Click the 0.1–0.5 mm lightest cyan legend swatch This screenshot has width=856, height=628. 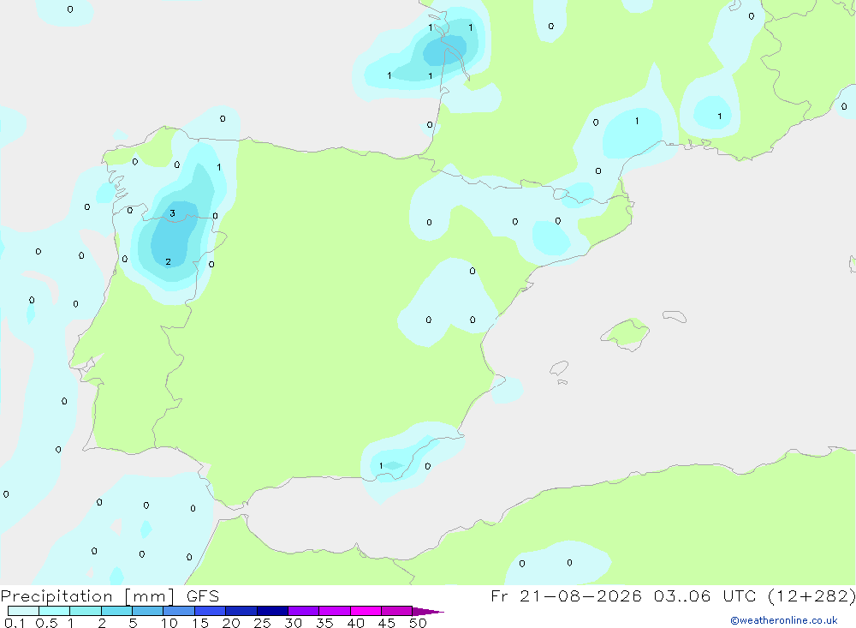(x=23, y=611)
